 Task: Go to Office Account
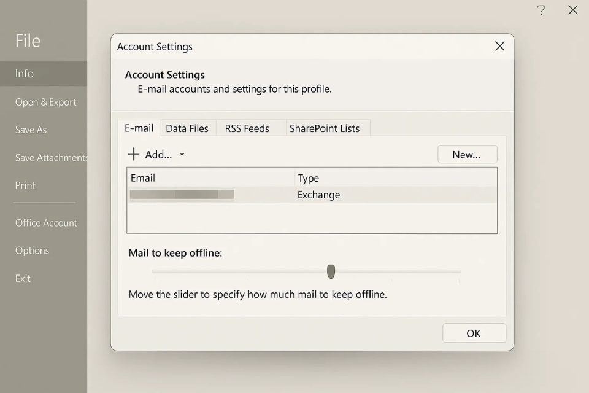[x=46, y=223]
